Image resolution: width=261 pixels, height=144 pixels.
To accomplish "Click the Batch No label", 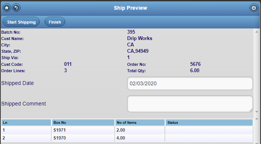I will (x=11, y=32).
